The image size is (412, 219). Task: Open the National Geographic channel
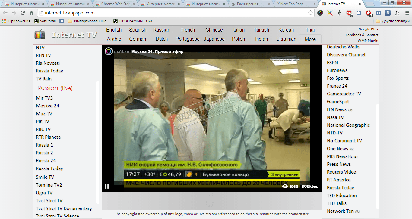348,125
